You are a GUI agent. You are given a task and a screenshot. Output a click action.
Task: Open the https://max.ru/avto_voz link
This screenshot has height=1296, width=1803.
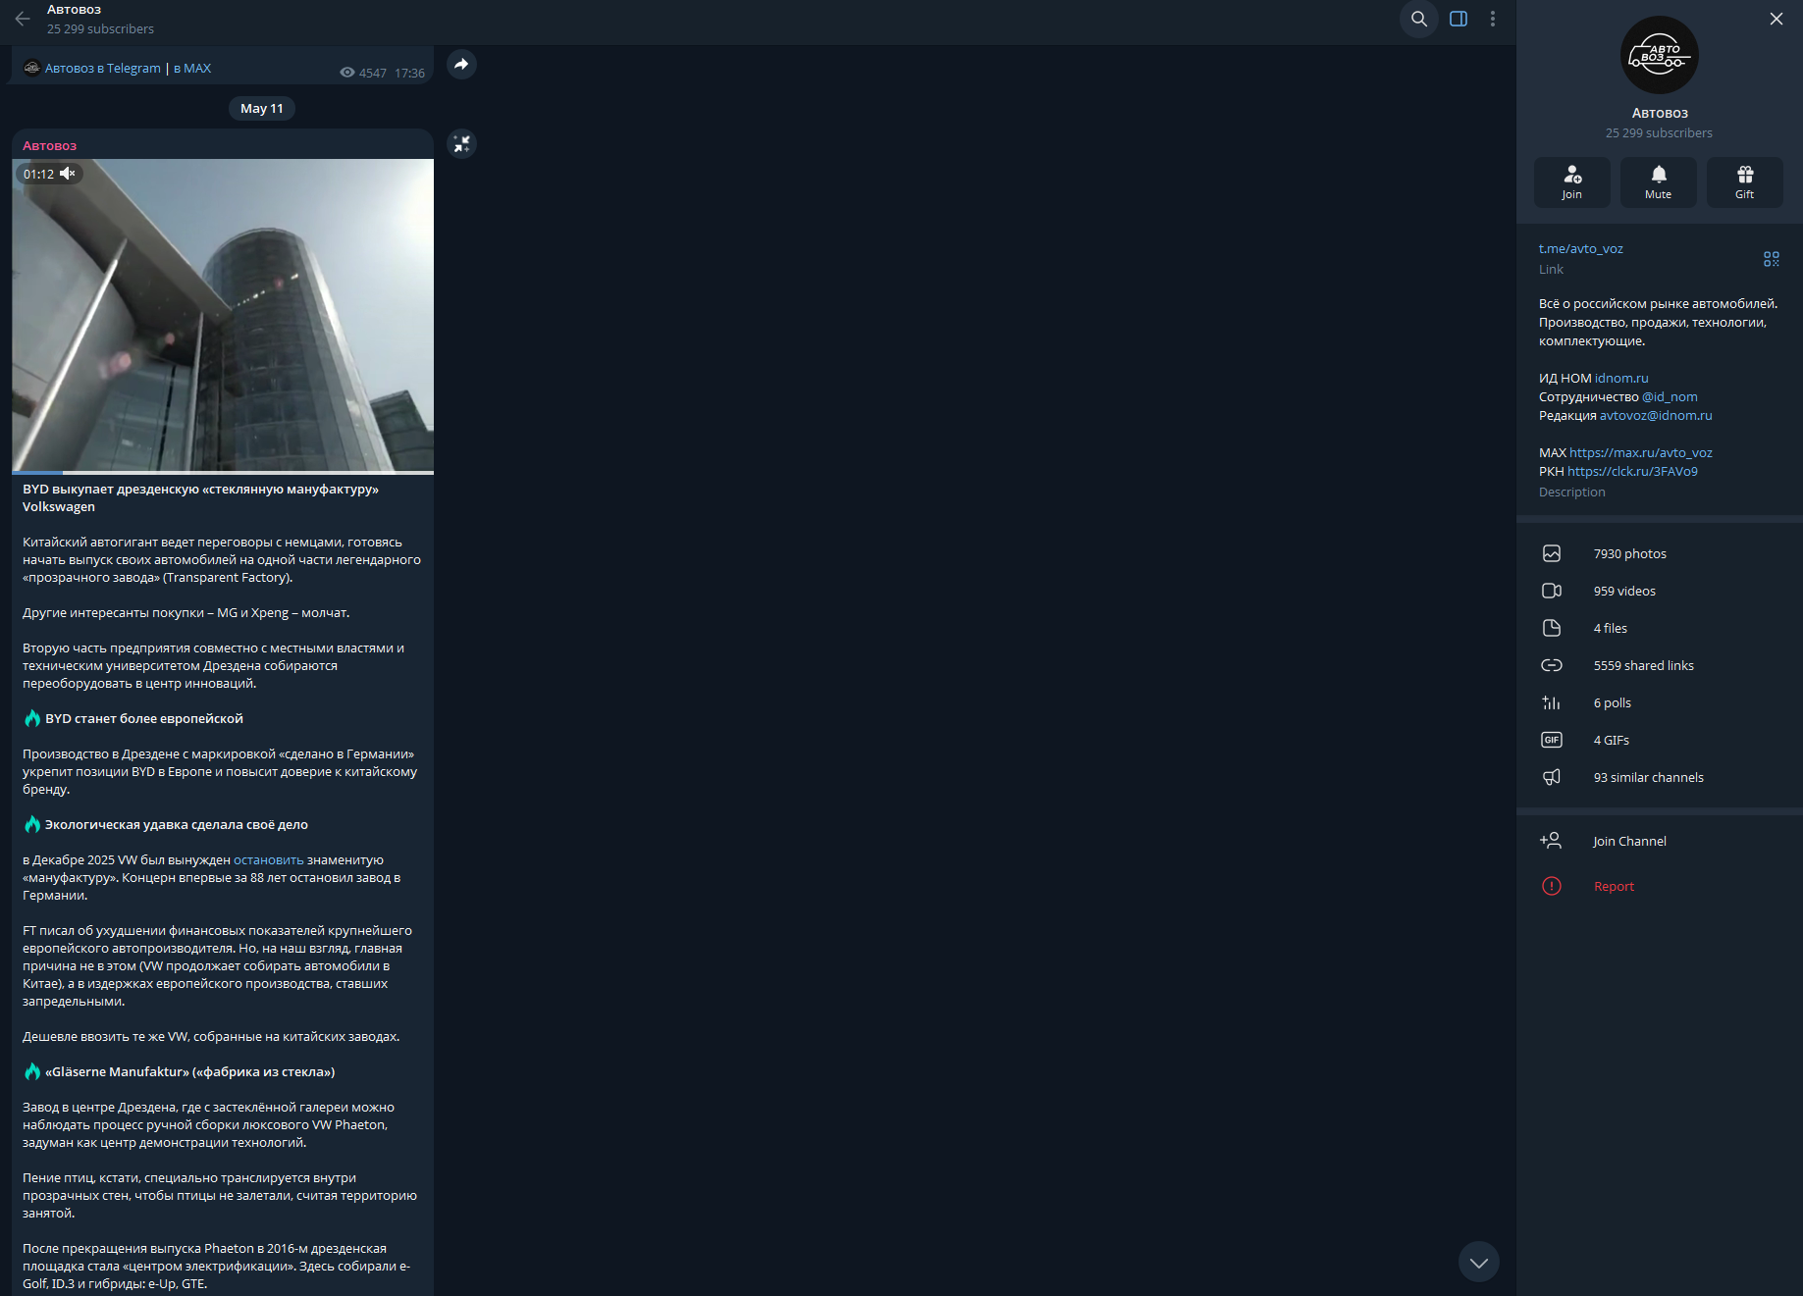click(1641, 453)
